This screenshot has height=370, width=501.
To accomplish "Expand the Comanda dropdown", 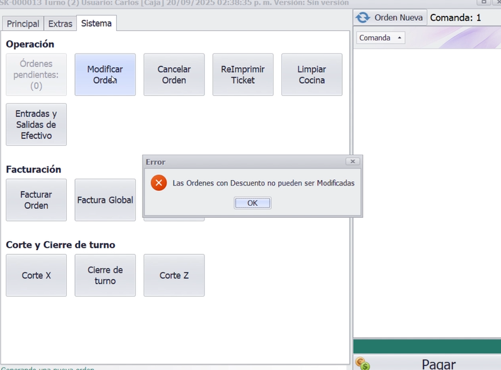I will [381, 38].
